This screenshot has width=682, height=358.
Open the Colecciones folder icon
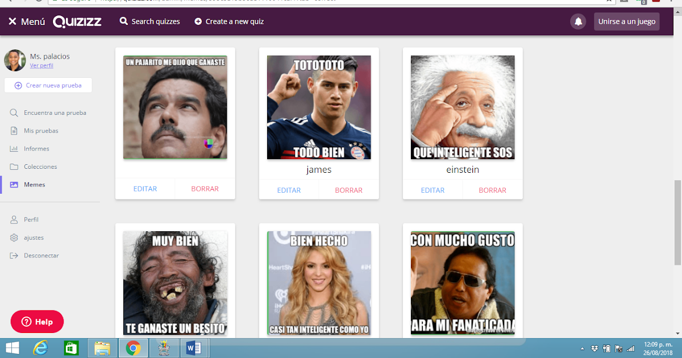(x=15, y=166)
